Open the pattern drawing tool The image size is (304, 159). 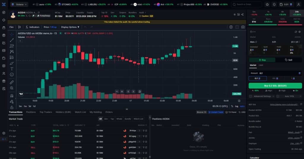(x=12, y=52)
